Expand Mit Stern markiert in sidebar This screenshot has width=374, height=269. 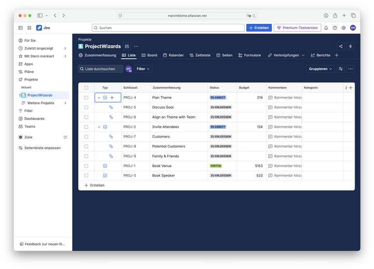[x=65, y=56]
